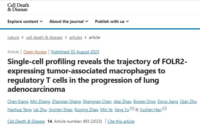Click the Cell Death & Disease logo

18,7
